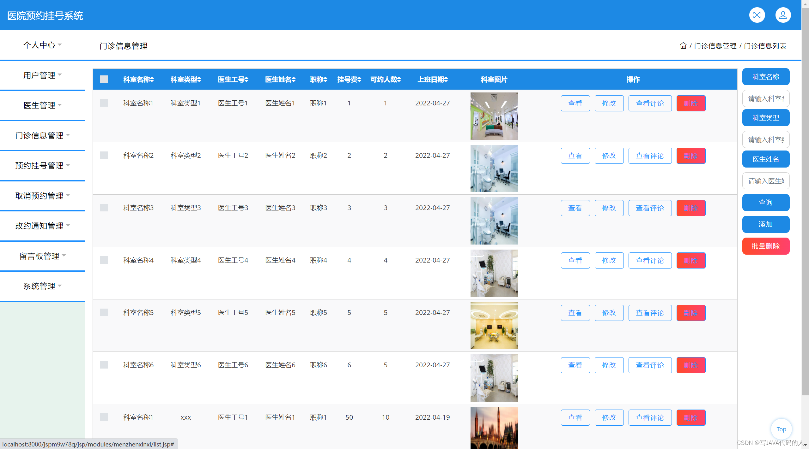Click the 医生姓名 blue label button
809x449 pixels.
pos(766,159)
